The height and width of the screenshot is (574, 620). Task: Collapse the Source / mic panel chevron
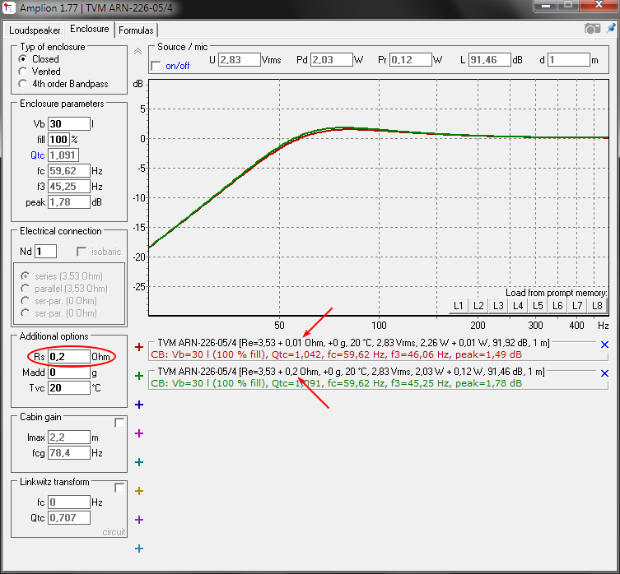(138, 51)
